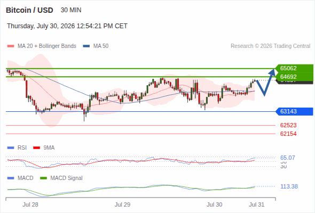The image size is (315, 213).
Task: Click the RSI value 65.07
Action: 288,158
